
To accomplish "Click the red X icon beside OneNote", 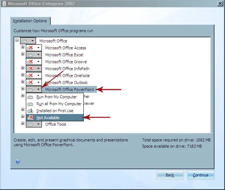I will (x=30, y=76).
